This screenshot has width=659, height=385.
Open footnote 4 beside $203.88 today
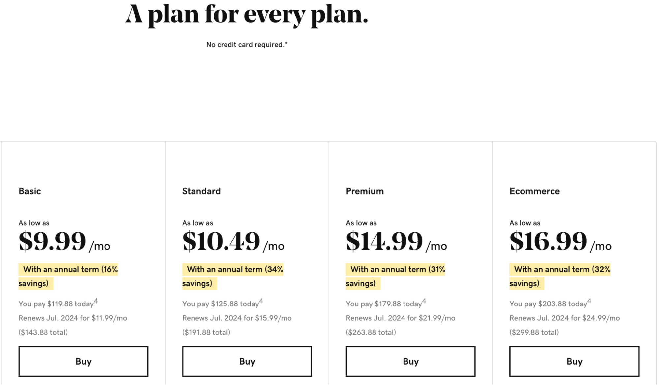coord(589,301)
